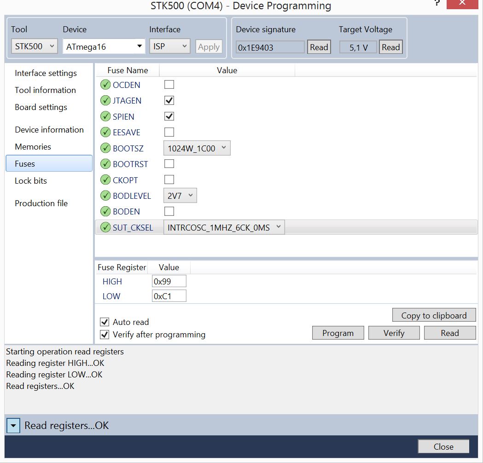Open the Memories page

click(33, 146)
